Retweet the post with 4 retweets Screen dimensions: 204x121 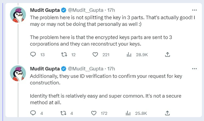coord(63,113)
